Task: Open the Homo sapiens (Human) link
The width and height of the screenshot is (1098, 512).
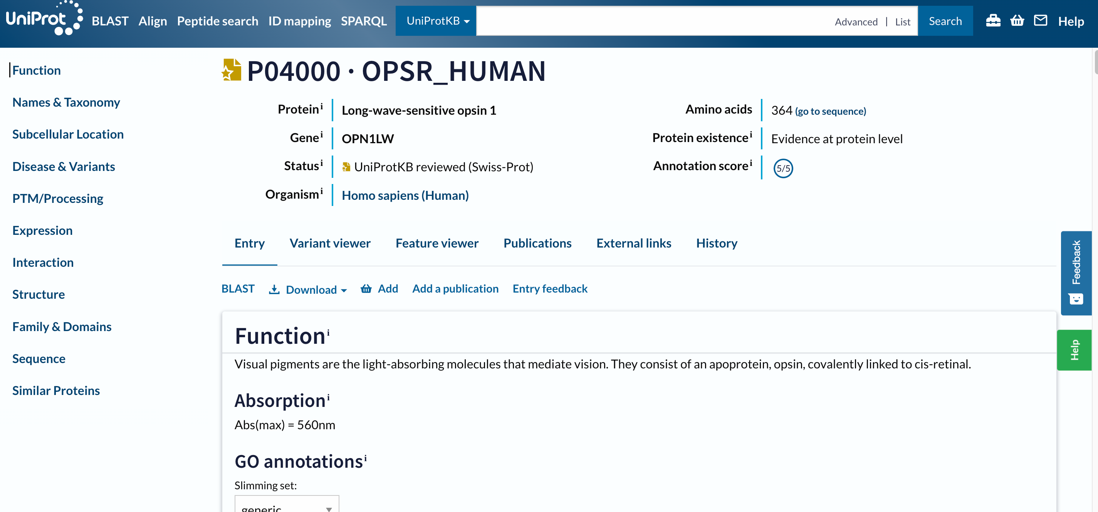Action: pos(405,196)
